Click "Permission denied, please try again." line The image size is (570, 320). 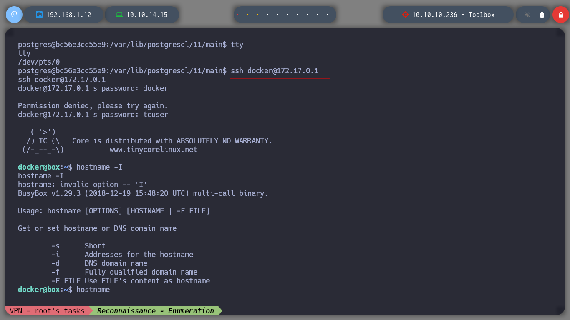tap(93, 106)
